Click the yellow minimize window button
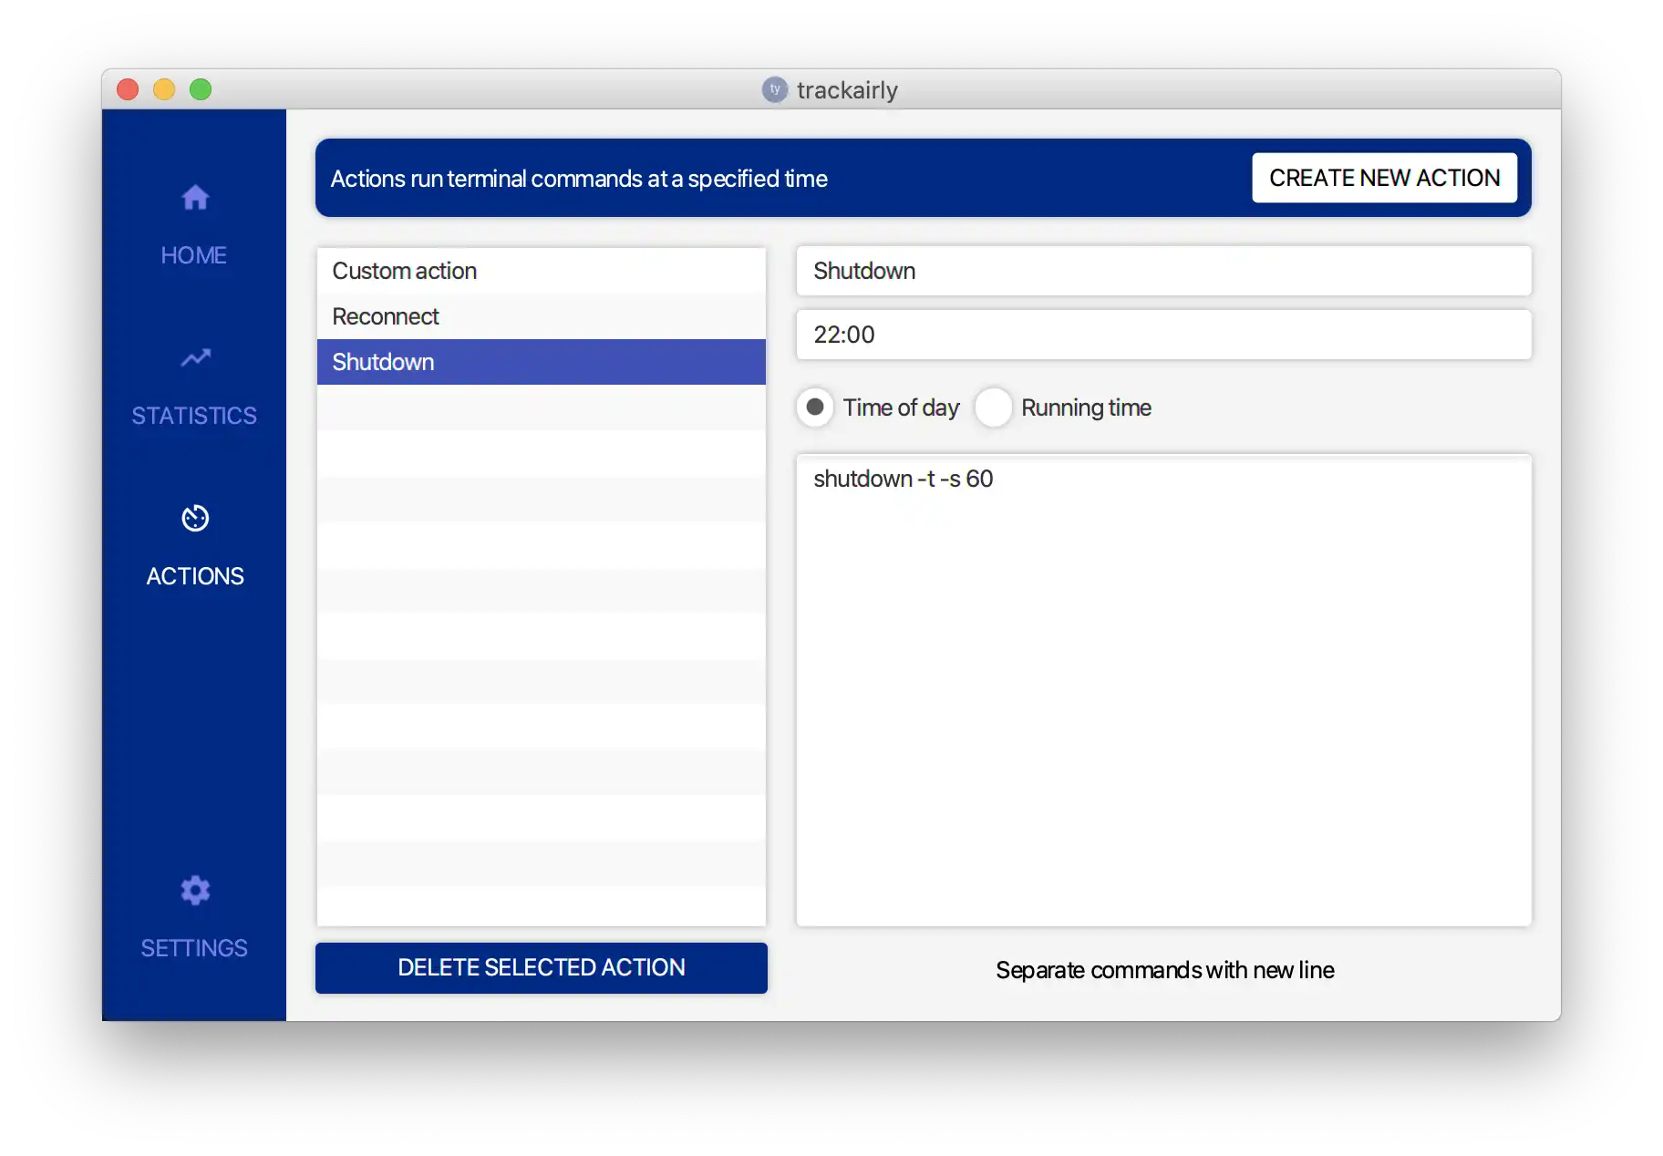This screenshot has width=1663, height=1156. click(x=164, y=89)
